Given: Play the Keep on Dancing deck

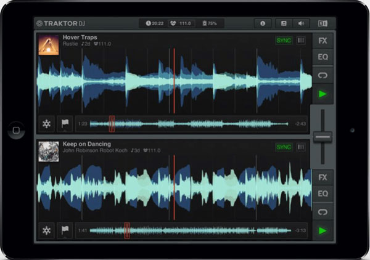Looking at the screenshot, I should click(x=323, y=230).
